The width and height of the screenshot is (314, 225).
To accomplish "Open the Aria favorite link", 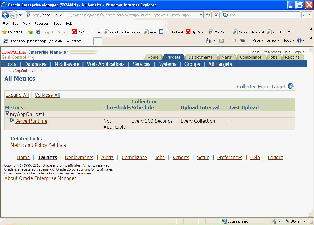I will coord(150,32).
